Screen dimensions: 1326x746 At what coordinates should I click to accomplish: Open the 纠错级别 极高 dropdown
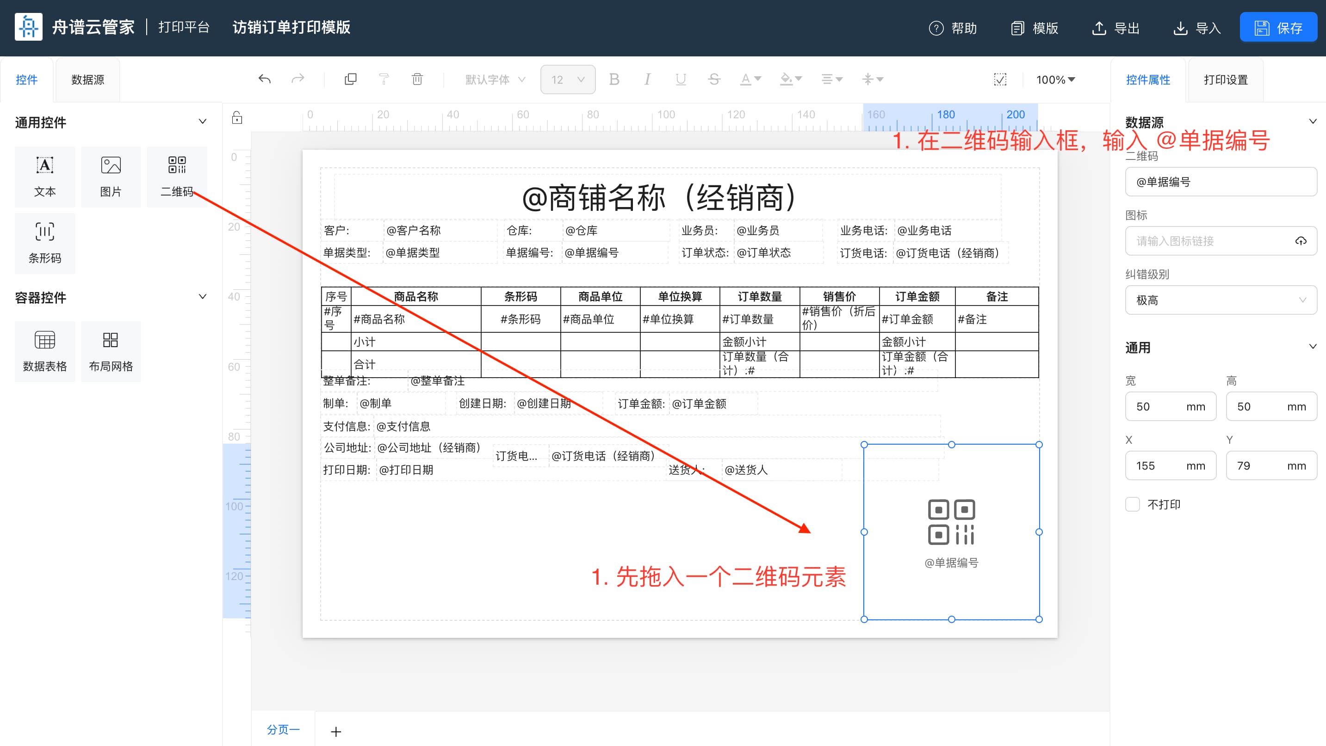tap(1221, 300)
